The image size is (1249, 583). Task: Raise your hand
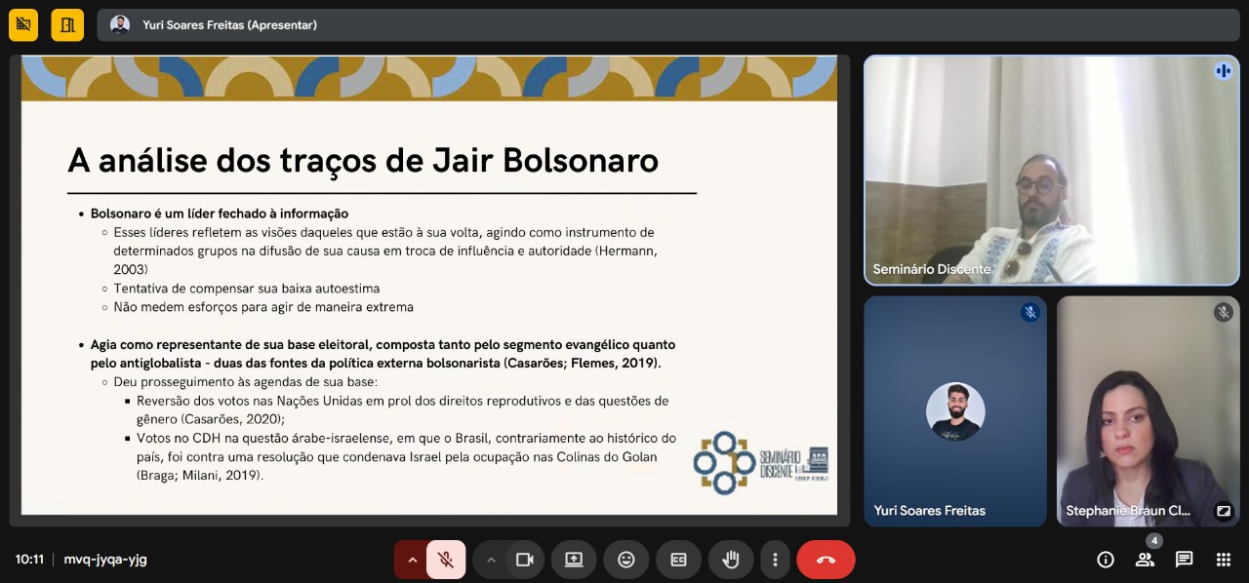click(x=730, y=560)
